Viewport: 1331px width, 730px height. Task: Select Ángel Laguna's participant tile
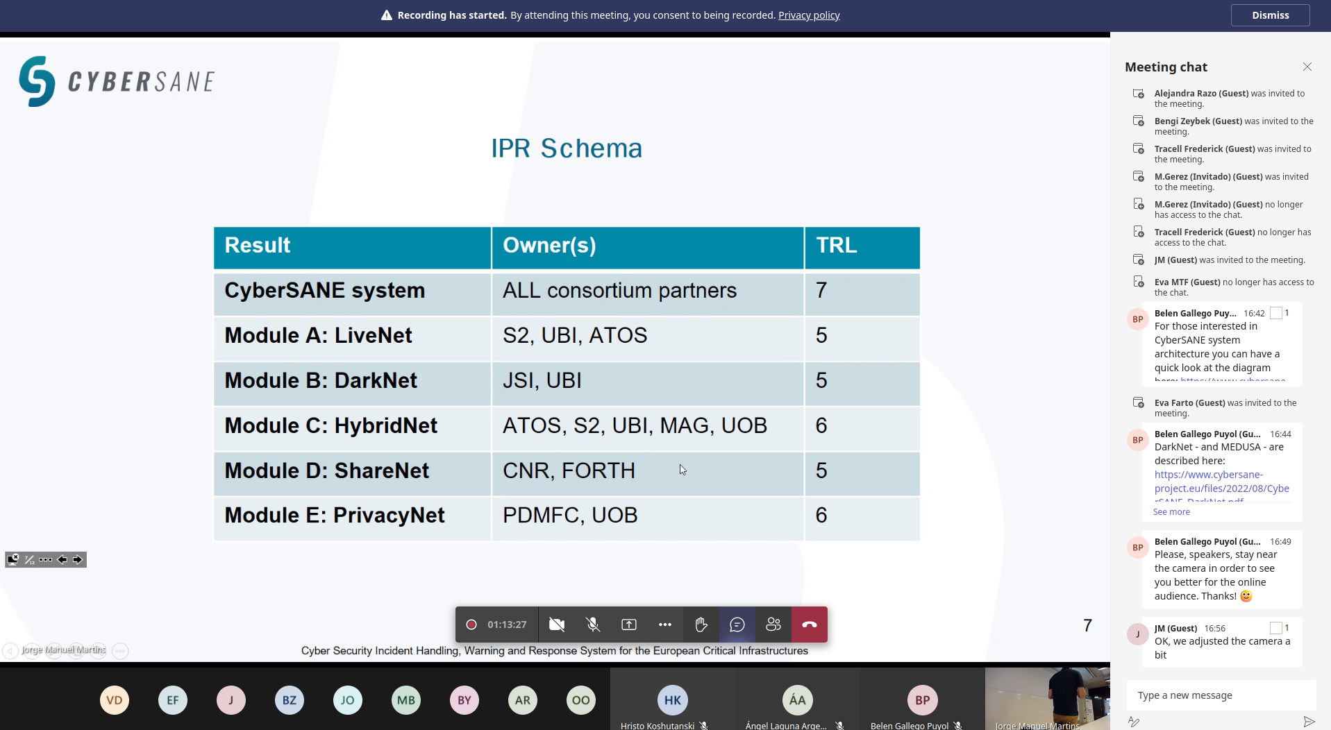pyautogui.click(x=797, y=699)
